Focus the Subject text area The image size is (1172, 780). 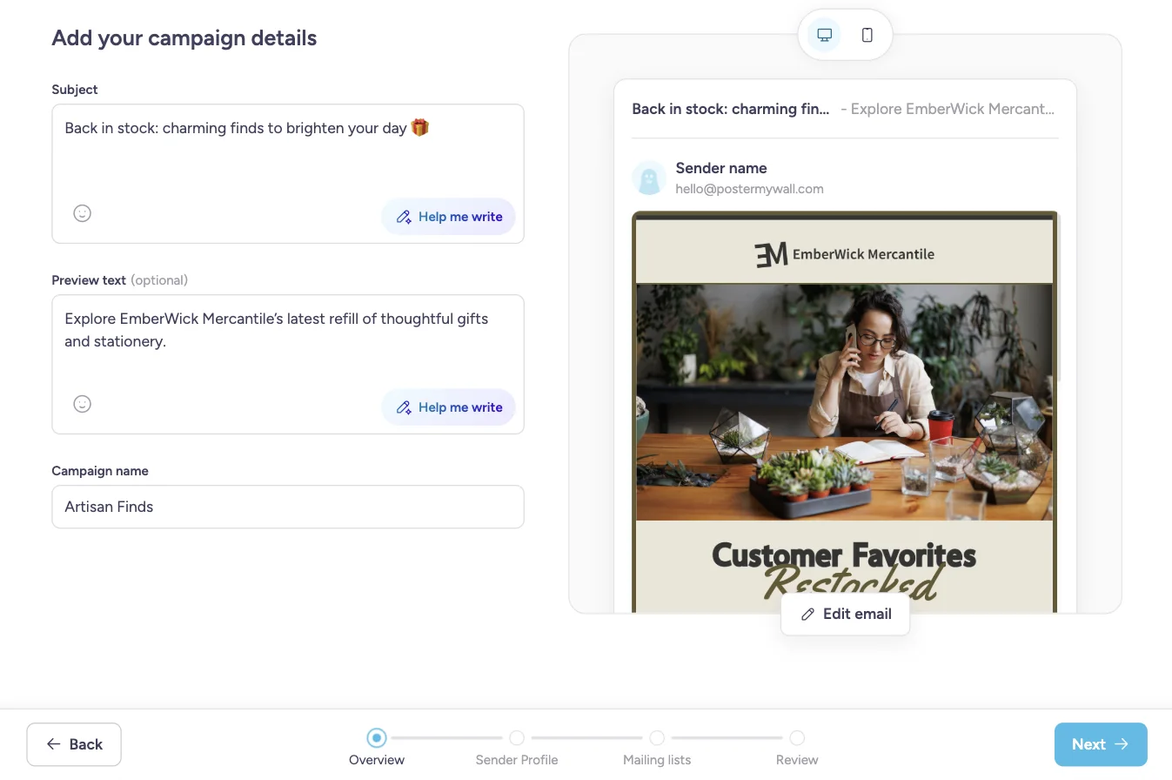288,174
